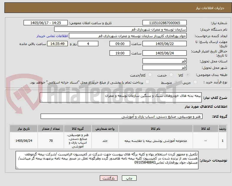This screenshot has width=232, height=186.
Task: Select the کالا radio button
Action: pos(188,75)
